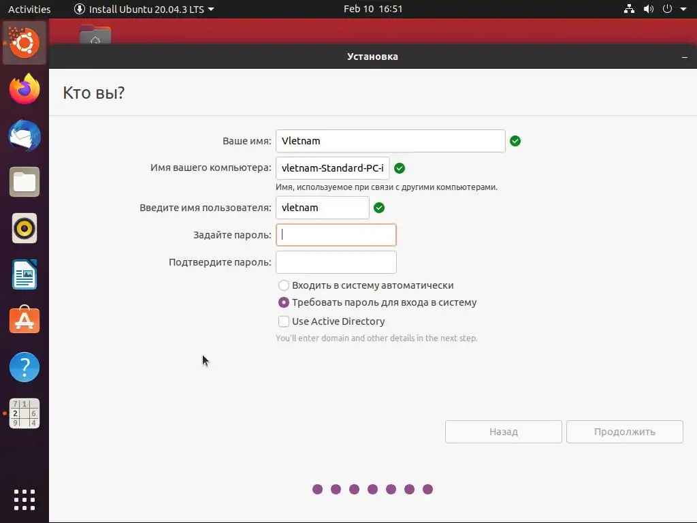Image resolution: width=697 pixels, height=523 pixels.
Task: Show Applications grid button
Action: [25, 499]
